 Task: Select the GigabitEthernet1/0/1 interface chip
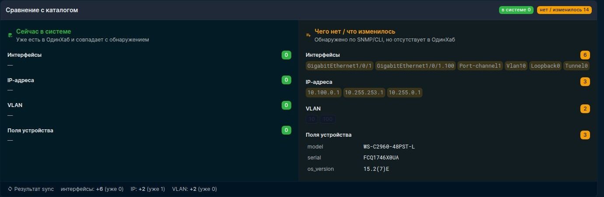[x=339, y=66]
